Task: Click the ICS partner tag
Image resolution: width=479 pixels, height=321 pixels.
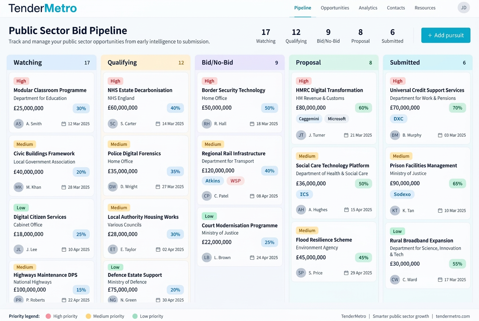Action: (x=304, y=194)
